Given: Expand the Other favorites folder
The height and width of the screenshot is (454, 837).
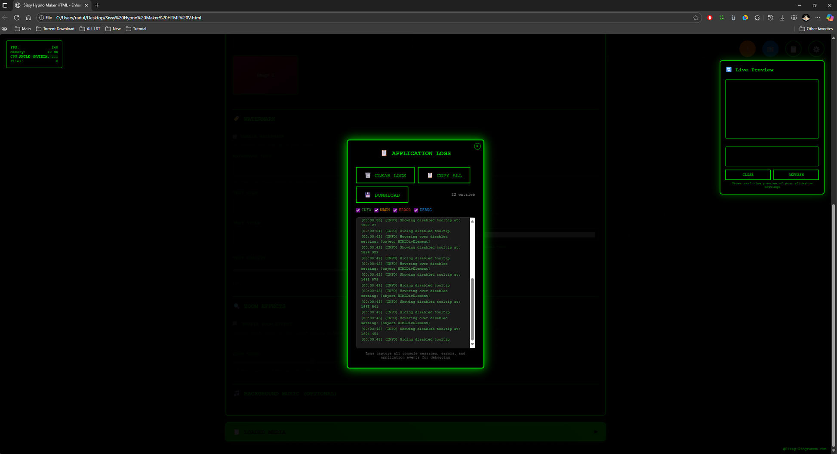Looking at the screenshot, I should coord(815,29).
